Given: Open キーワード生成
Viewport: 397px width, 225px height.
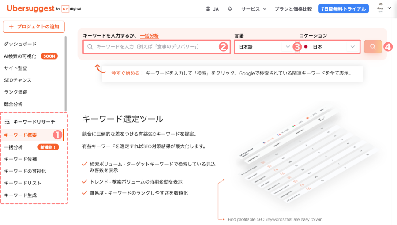Looking at the screenshot, I should (x=20, y=195).
